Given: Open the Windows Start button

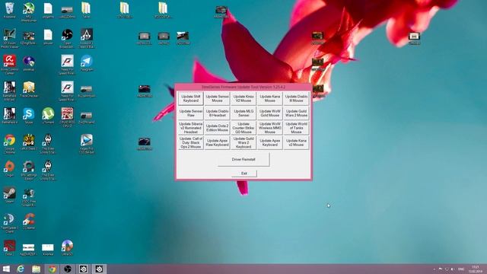Looking at the screenshot, I should (6, 269).
